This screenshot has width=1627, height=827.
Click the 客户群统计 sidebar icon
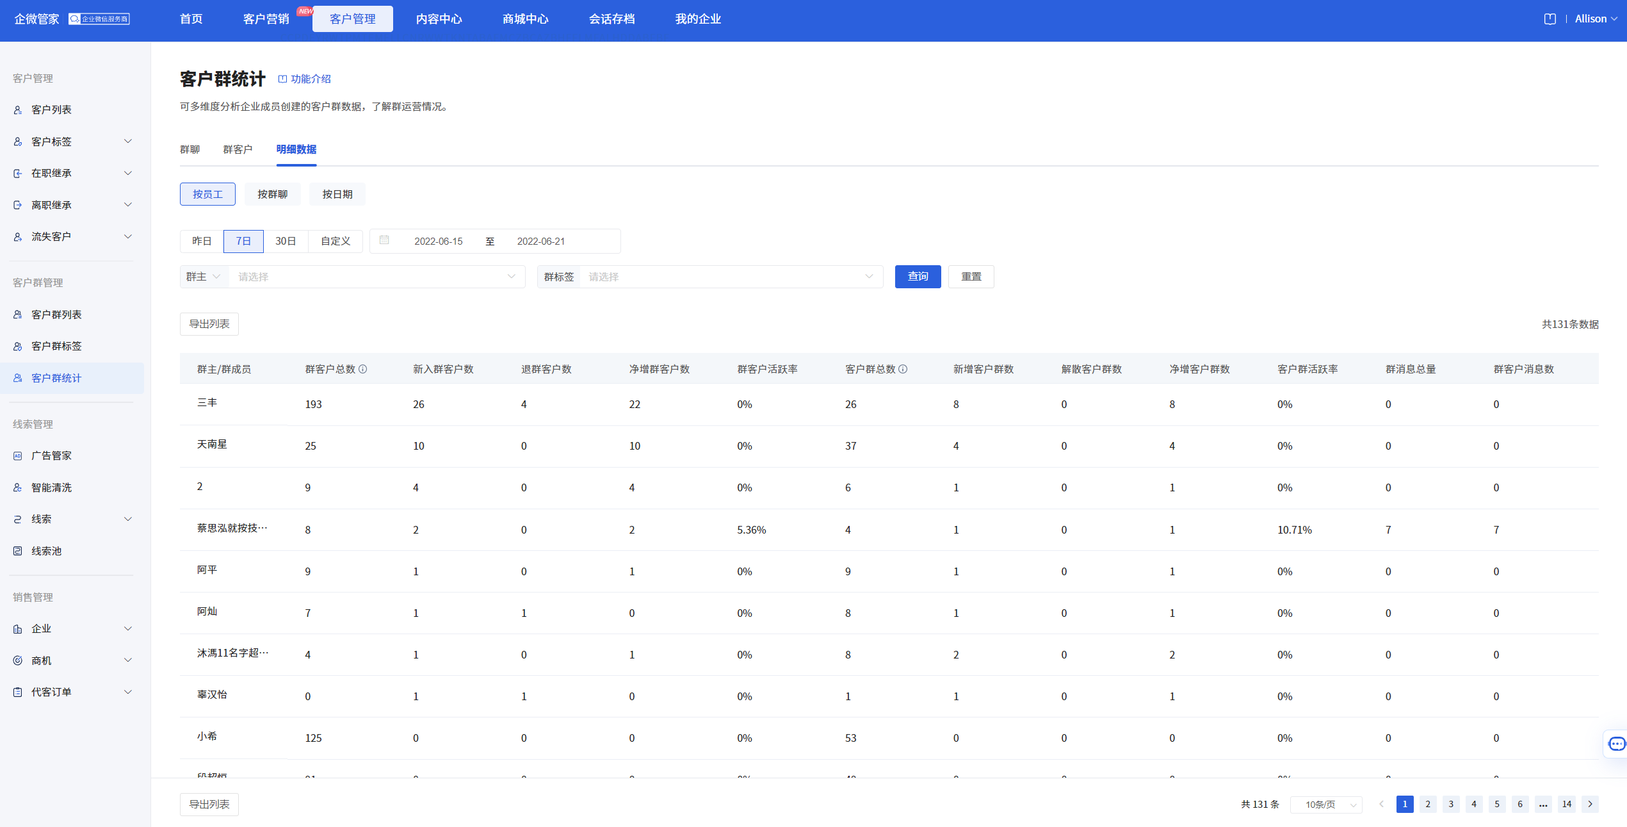(18, 378)
